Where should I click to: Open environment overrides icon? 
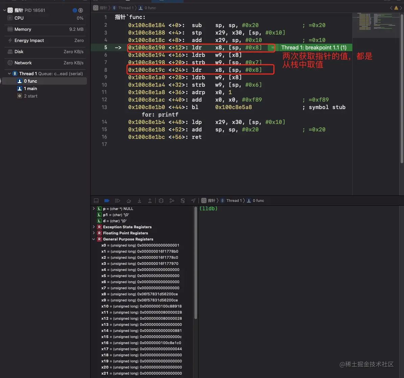[x=183, y=201]
